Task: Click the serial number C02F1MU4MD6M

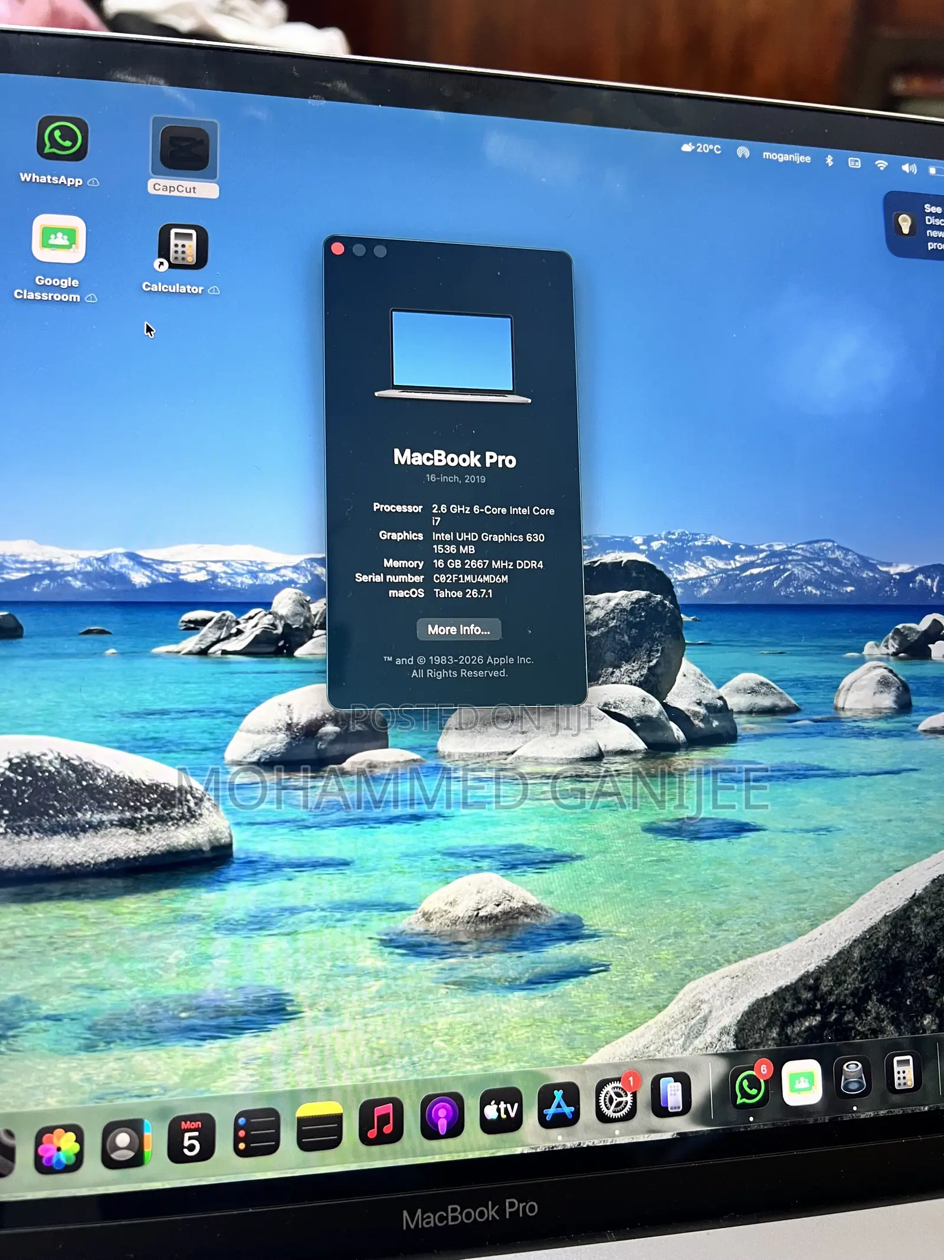Action: click(x=470, y=579)
